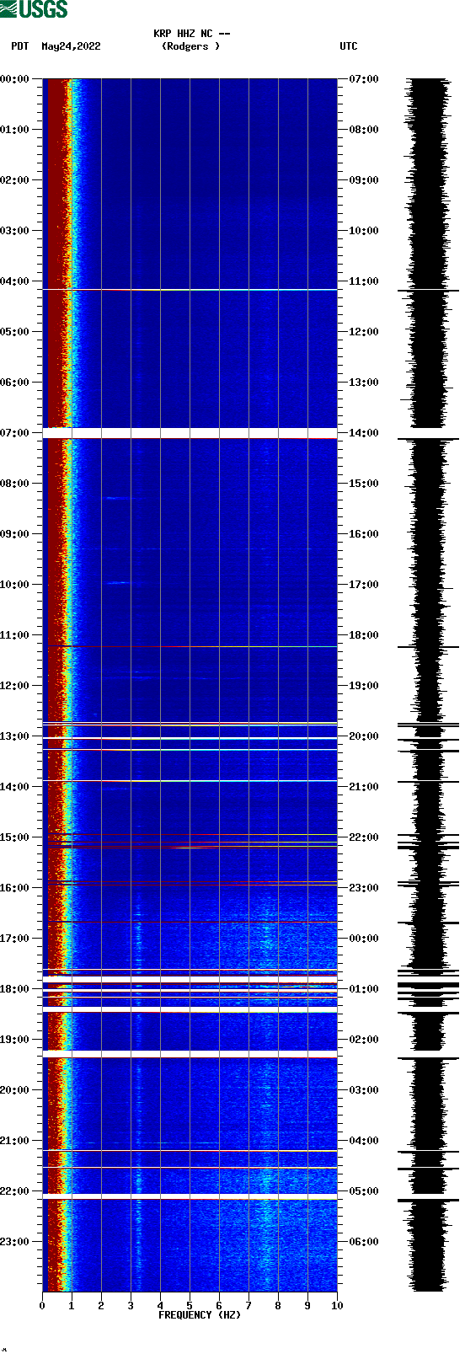The height and width of the screenshot is (1359, 465).
Task: Click the PDT time label 04:00
Action: pos(14,281)
